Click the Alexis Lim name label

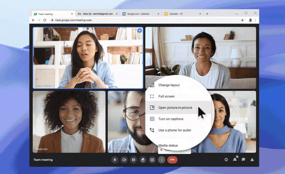point(42,149)
